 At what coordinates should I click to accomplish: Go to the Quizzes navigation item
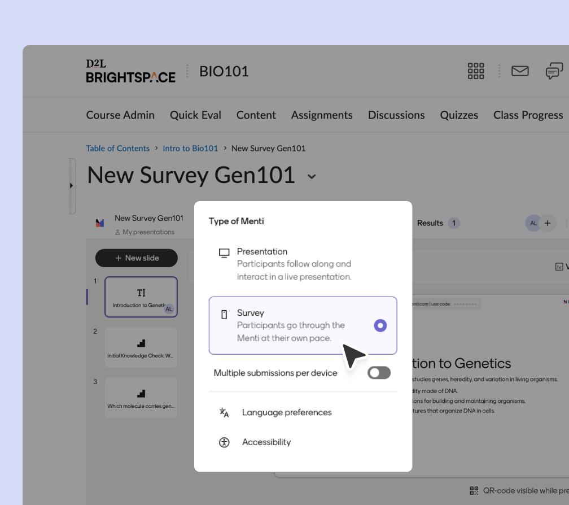tap(459, 115)
